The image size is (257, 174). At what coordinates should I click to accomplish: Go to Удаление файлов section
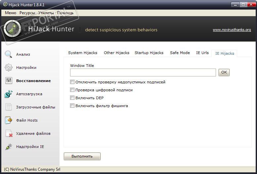(33, 133)
